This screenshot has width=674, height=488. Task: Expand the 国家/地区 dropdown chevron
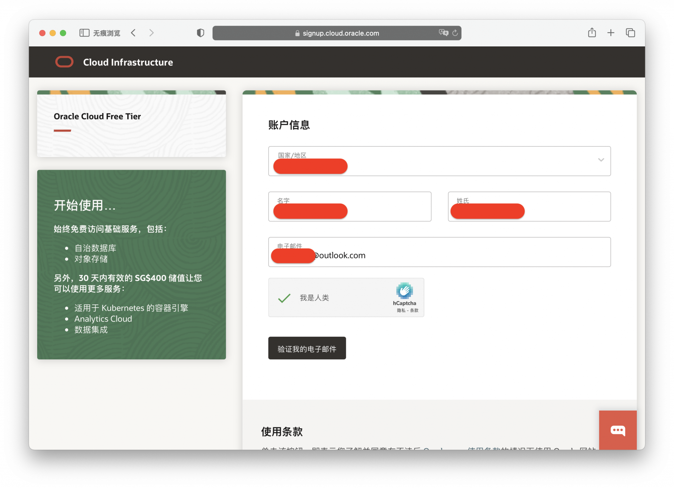[x=601, y=160]
